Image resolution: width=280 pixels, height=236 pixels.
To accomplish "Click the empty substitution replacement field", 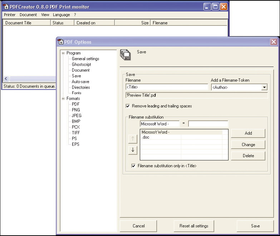I will [208, 124].
